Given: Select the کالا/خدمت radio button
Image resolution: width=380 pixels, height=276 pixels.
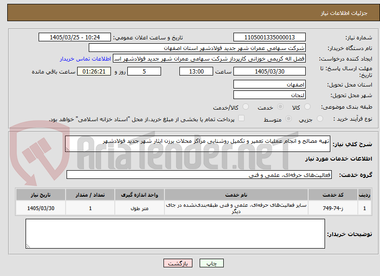Looking at the screenshot, I should [246, 107].
